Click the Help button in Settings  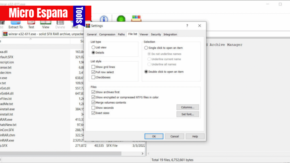(195, 136)
